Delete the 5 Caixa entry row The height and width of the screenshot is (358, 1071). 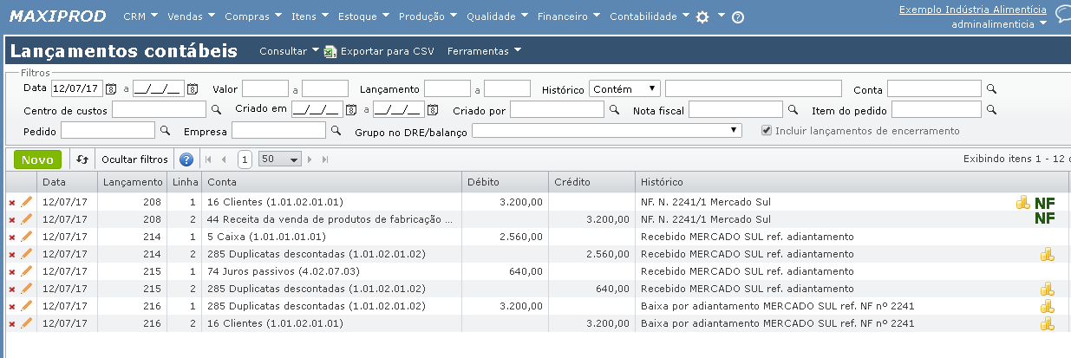pos(12,237)
